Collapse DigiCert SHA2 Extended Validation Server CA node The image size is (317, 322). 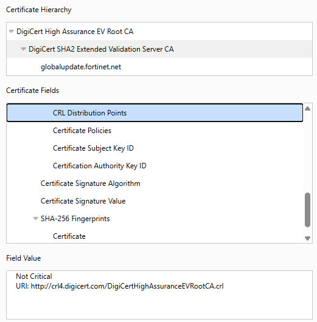24,49
